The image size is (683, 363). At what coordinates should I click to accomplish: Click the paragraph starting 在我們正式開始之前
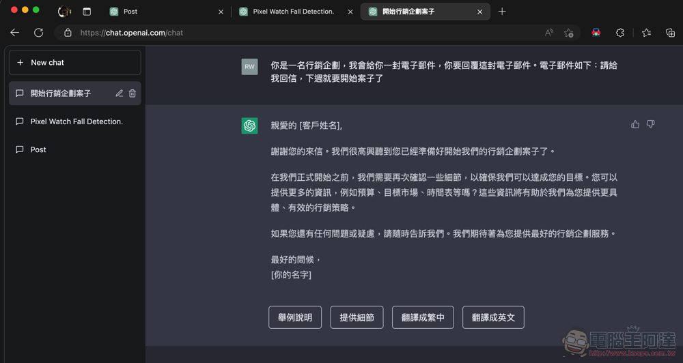click(444, 192)
